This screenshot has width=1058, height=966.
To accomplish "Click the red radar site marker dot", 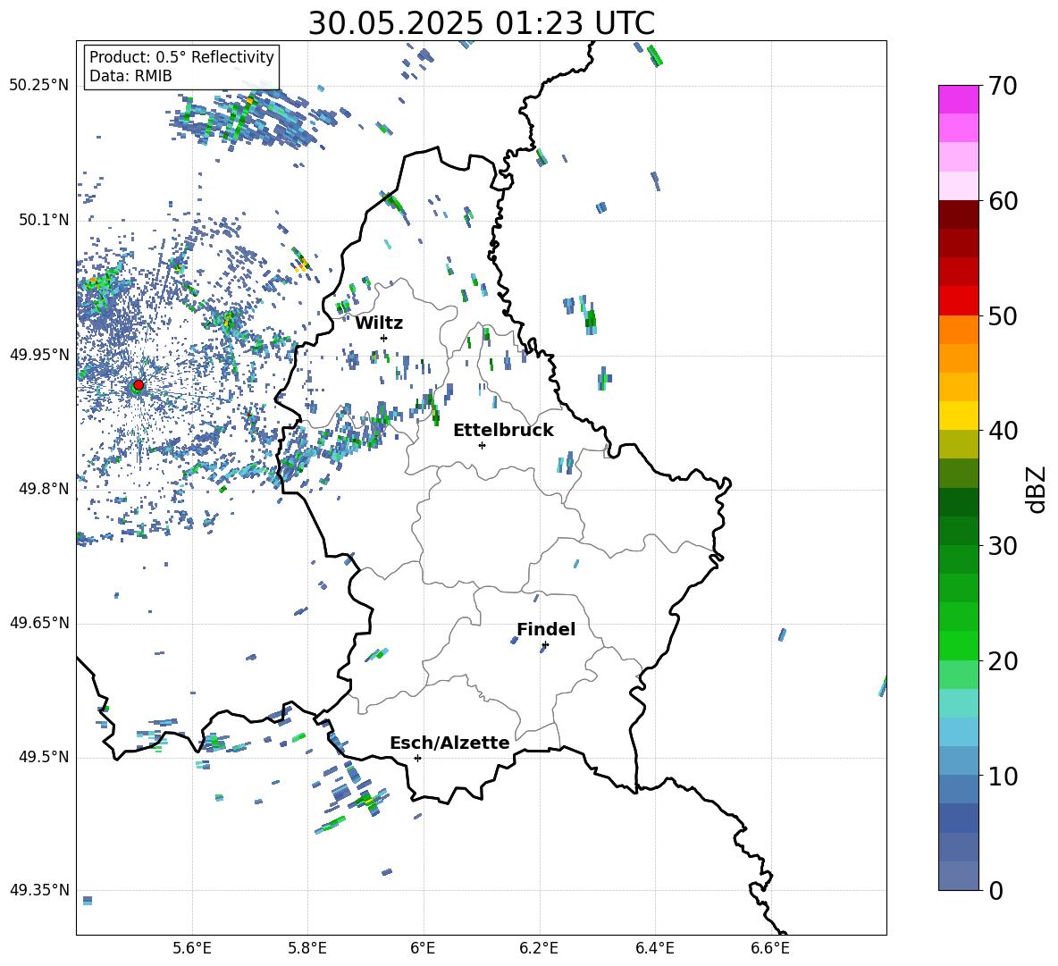I will click(139, 385).
